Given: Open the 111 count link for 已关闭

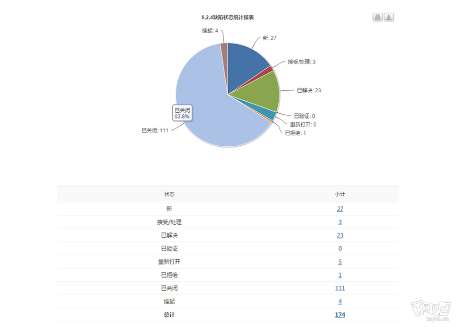Looking at the screenshot, I should tap(340, 288).
